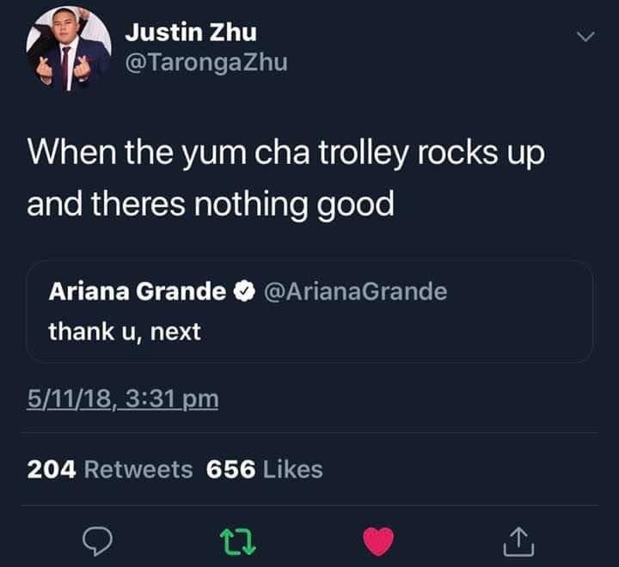The height and width of the screenshot is (567, 619).
Task: Select the "thank u, next" quoted text
Action: 125,332
